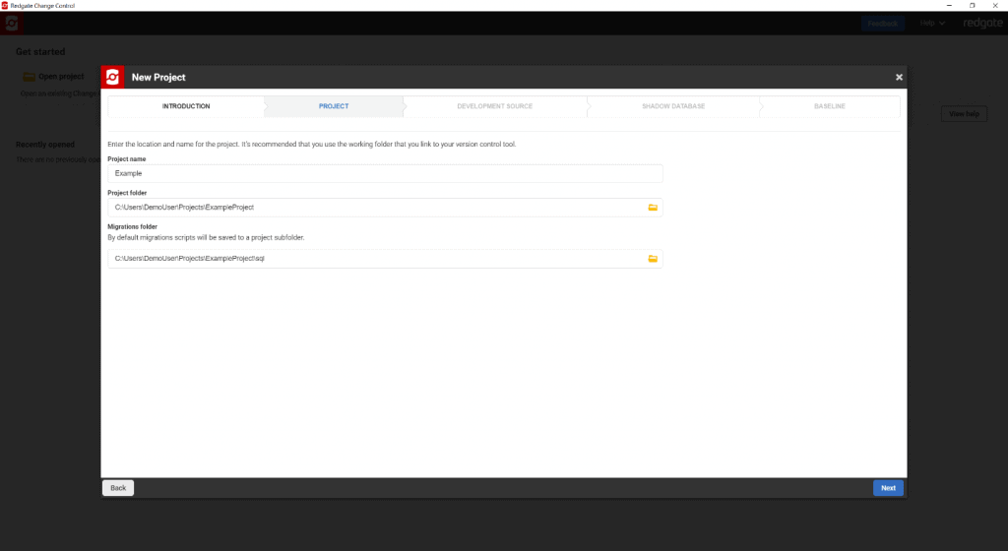This screenshot has height=551, width=1008.
Task: Click the Redgate logo in dialog header
Action: pos(113,77)
